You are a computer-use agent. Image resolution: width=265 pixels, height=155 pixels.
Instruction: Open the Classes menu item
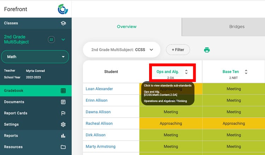(36, 23)
